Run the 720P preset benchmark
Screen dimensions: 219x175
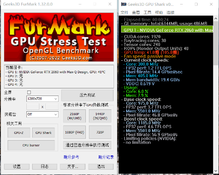[x=100, y=132]
